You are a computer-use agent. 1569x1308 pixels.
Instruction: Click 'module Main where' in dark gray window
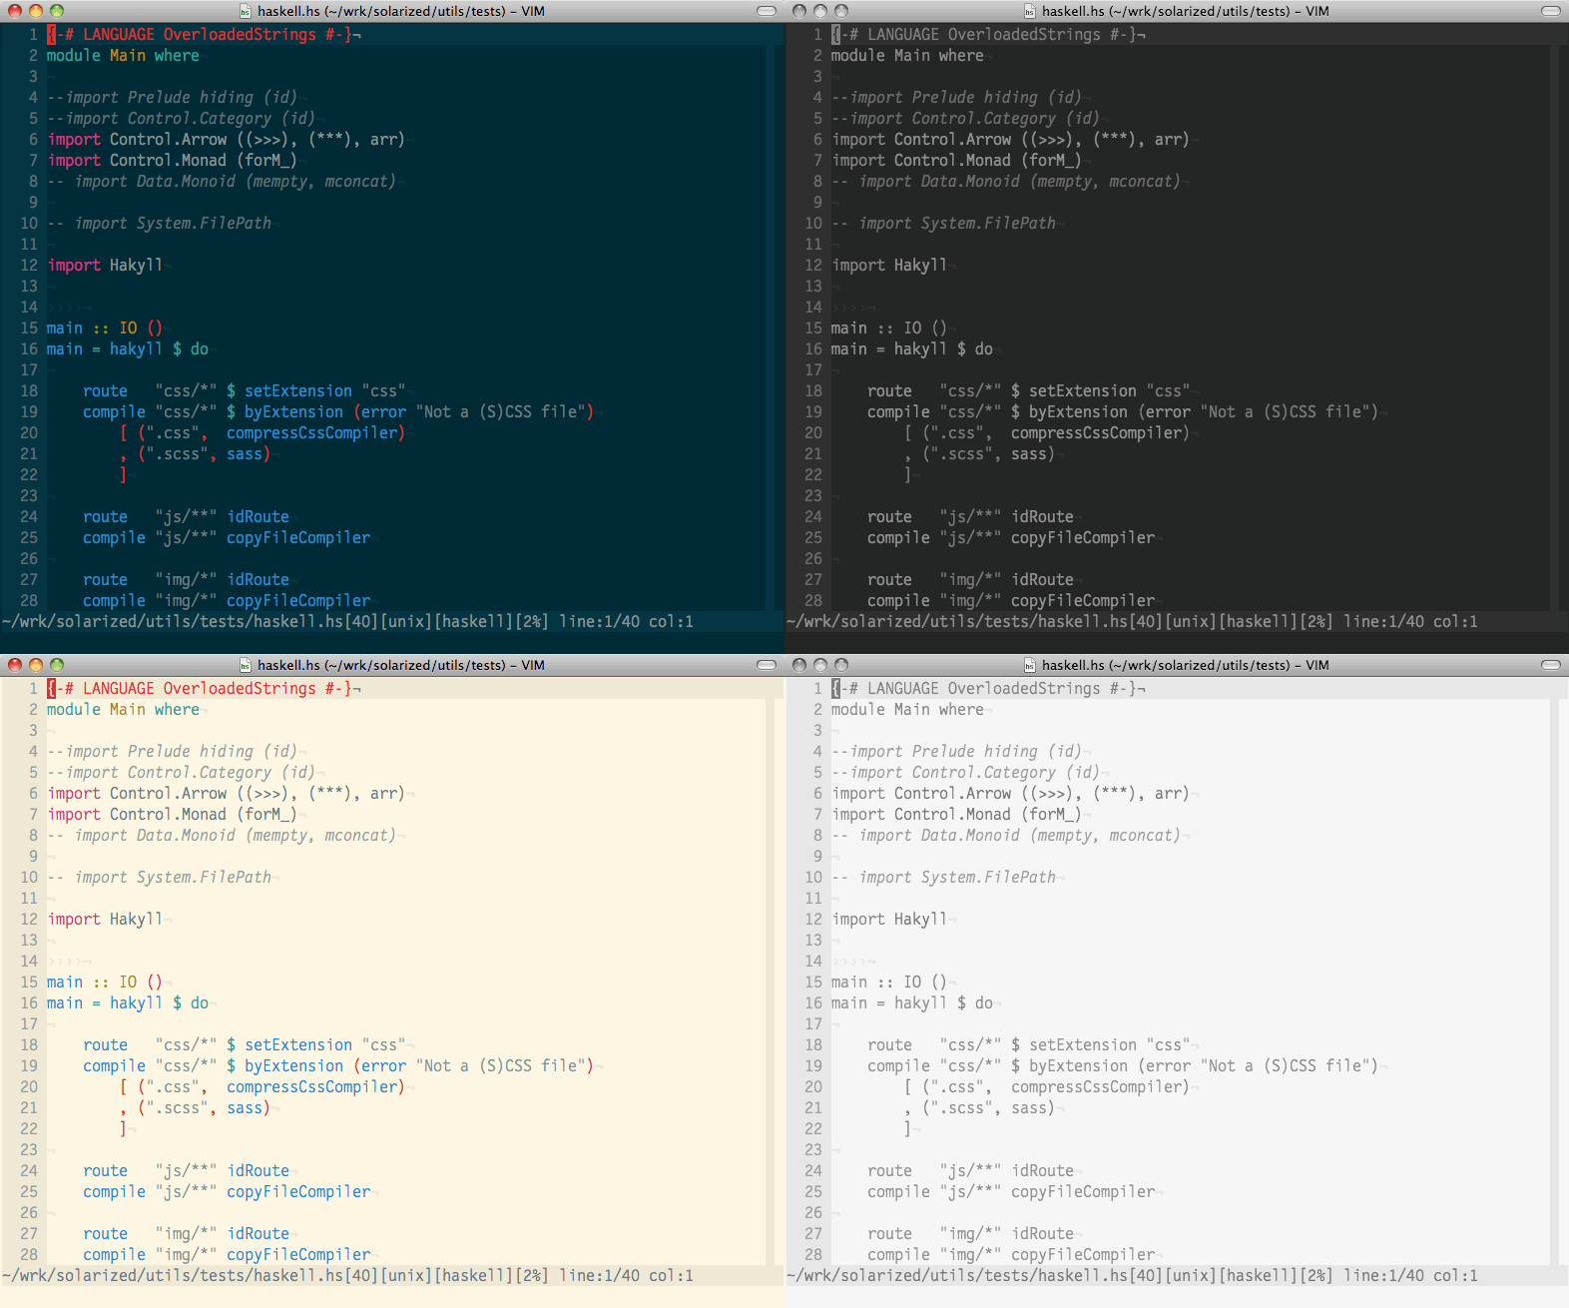coord(907,55)
